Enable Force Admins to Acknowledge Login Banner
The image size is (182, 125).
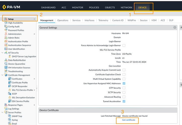(x=124, y=46)
